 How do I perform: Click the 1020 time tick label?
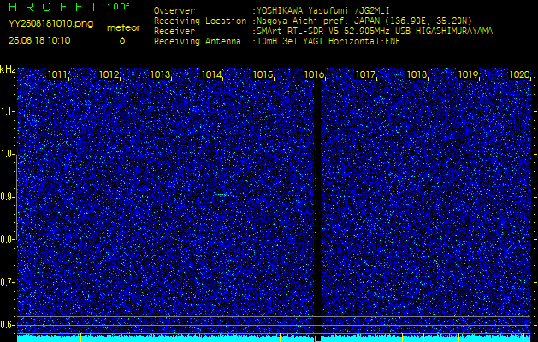tap(520, 74)
